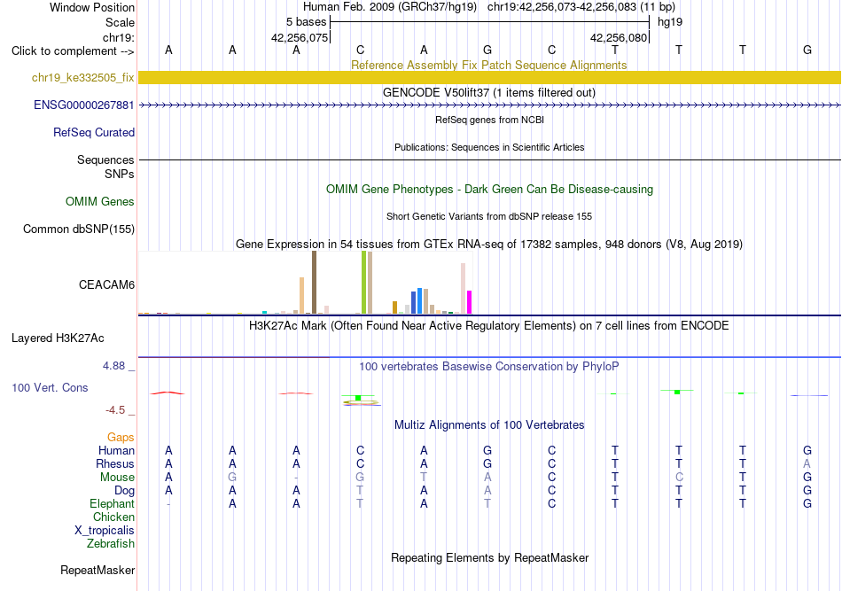The height and width of the screenshot is (591, 842).
Task: Open '100 vertebrates Basewise Conservation by PhyloP' title
Action: (489, 367)
